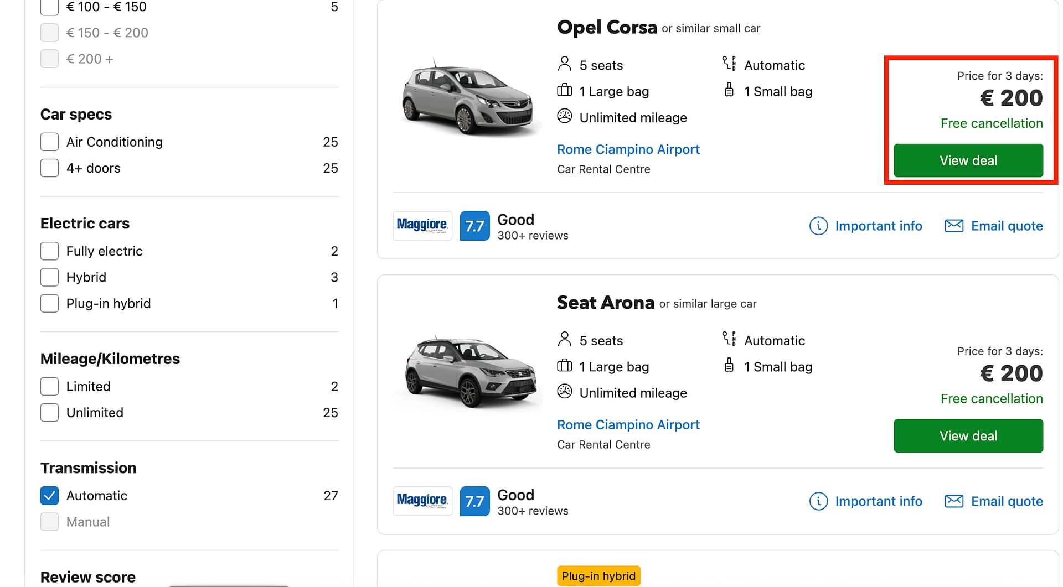This screenshot has height=587, width=1063.
Task: Click the Maggiore logo under Opel Corsa
Action: point(422,225)
